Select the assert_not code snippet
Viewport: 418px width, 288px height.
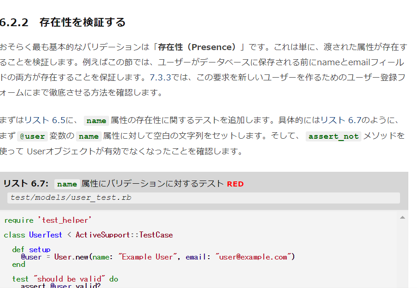(333, 136)
